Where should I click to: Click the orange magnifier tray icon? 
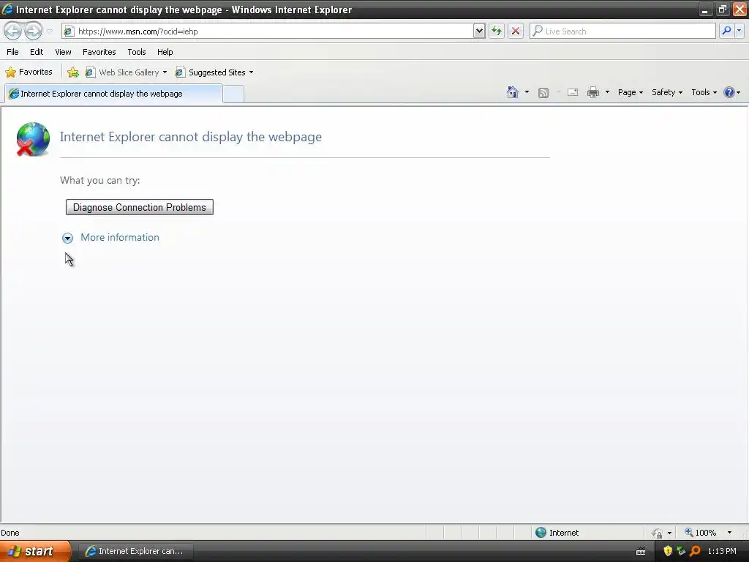click(x=695, y=551)
